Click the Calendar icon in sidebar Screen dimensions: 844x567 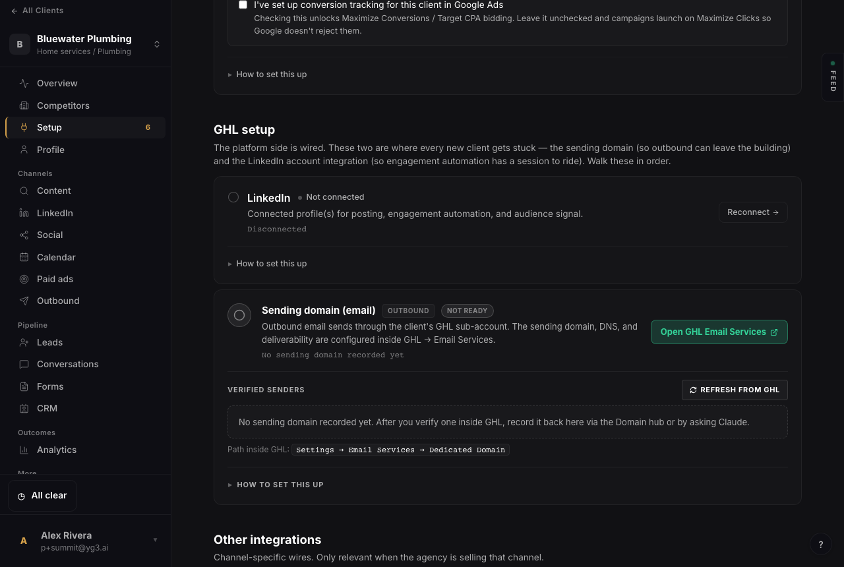tap(24, 257)
